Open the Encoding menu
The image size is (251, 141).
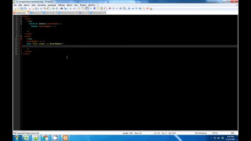point(42,5)
